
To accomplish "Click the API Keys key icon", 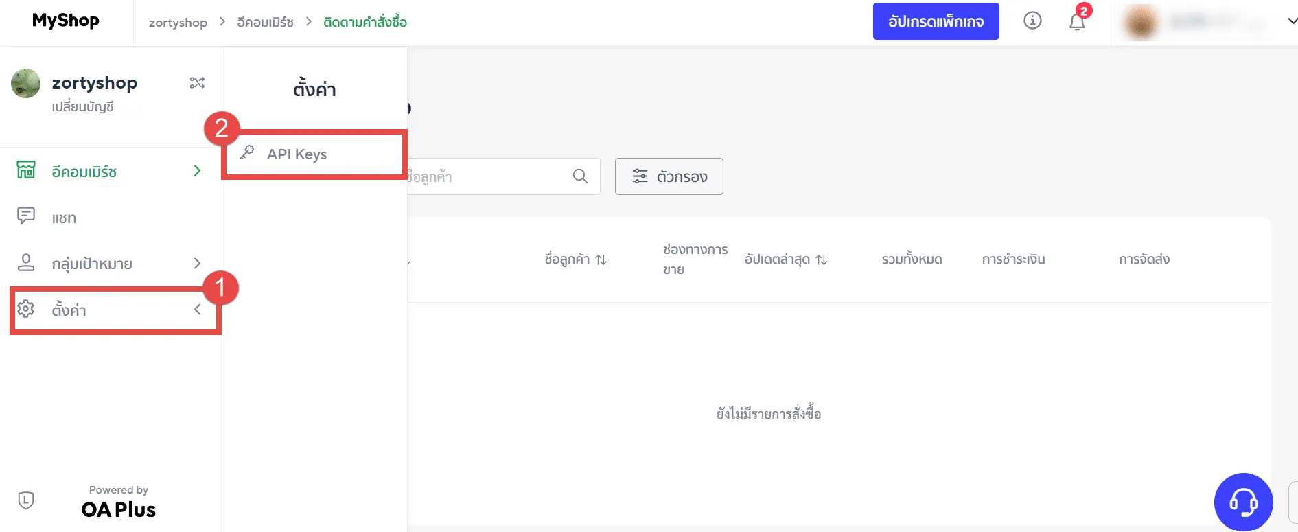I will 247,152.
